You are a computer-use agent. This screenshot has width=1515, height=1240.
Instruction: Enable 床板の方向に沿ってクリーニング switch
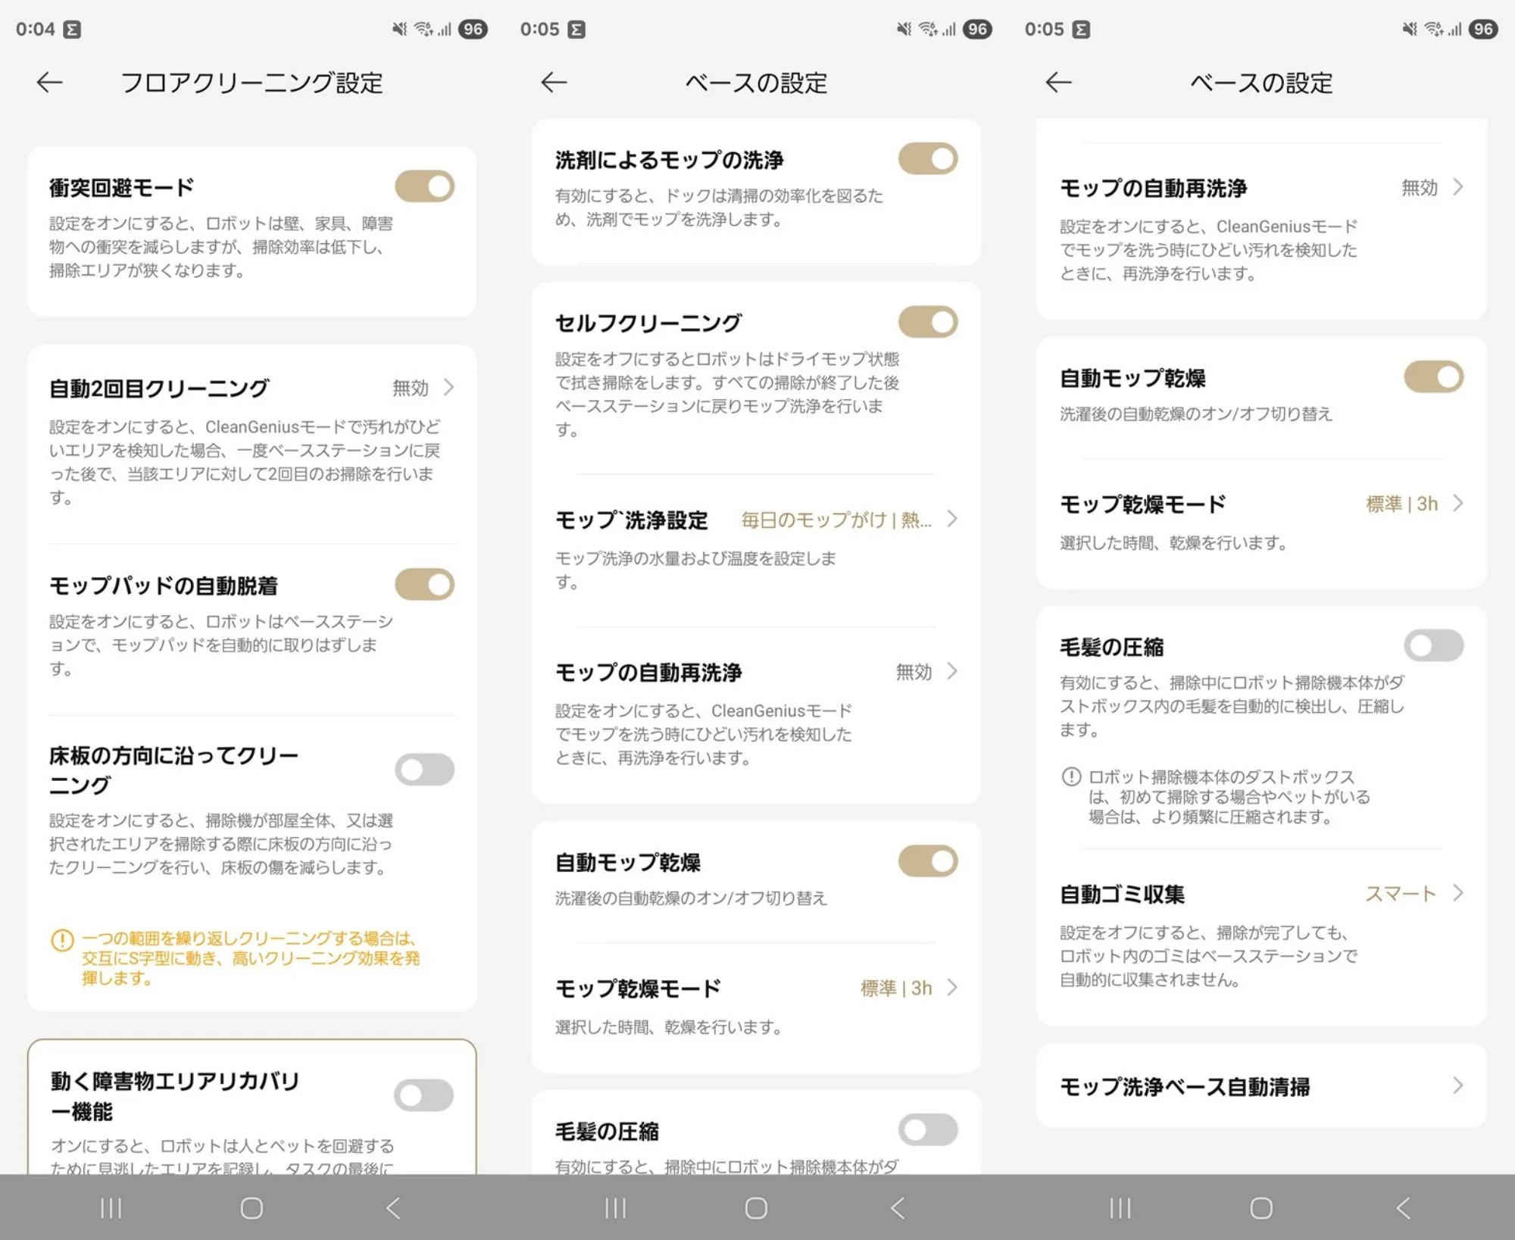pyautogui.click(x=424, y=770)
